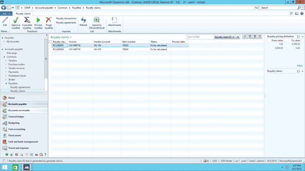The width and height of the screenshot is (305, 171).
Task: Click Accounts payable in the breadcrumb
Action: (x=44, y=8)
